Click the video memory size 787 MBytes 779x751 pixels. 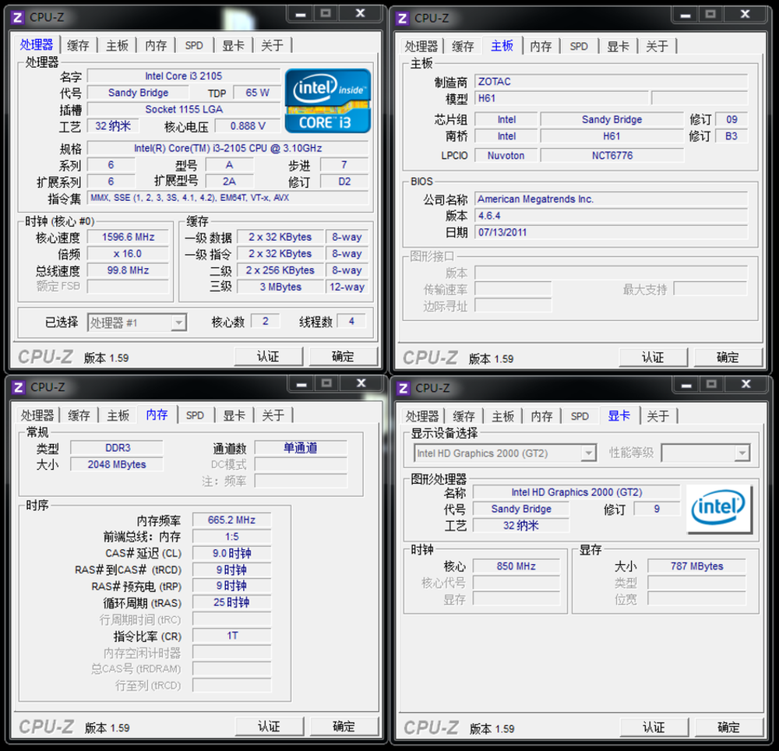click(x=696, y=566)
